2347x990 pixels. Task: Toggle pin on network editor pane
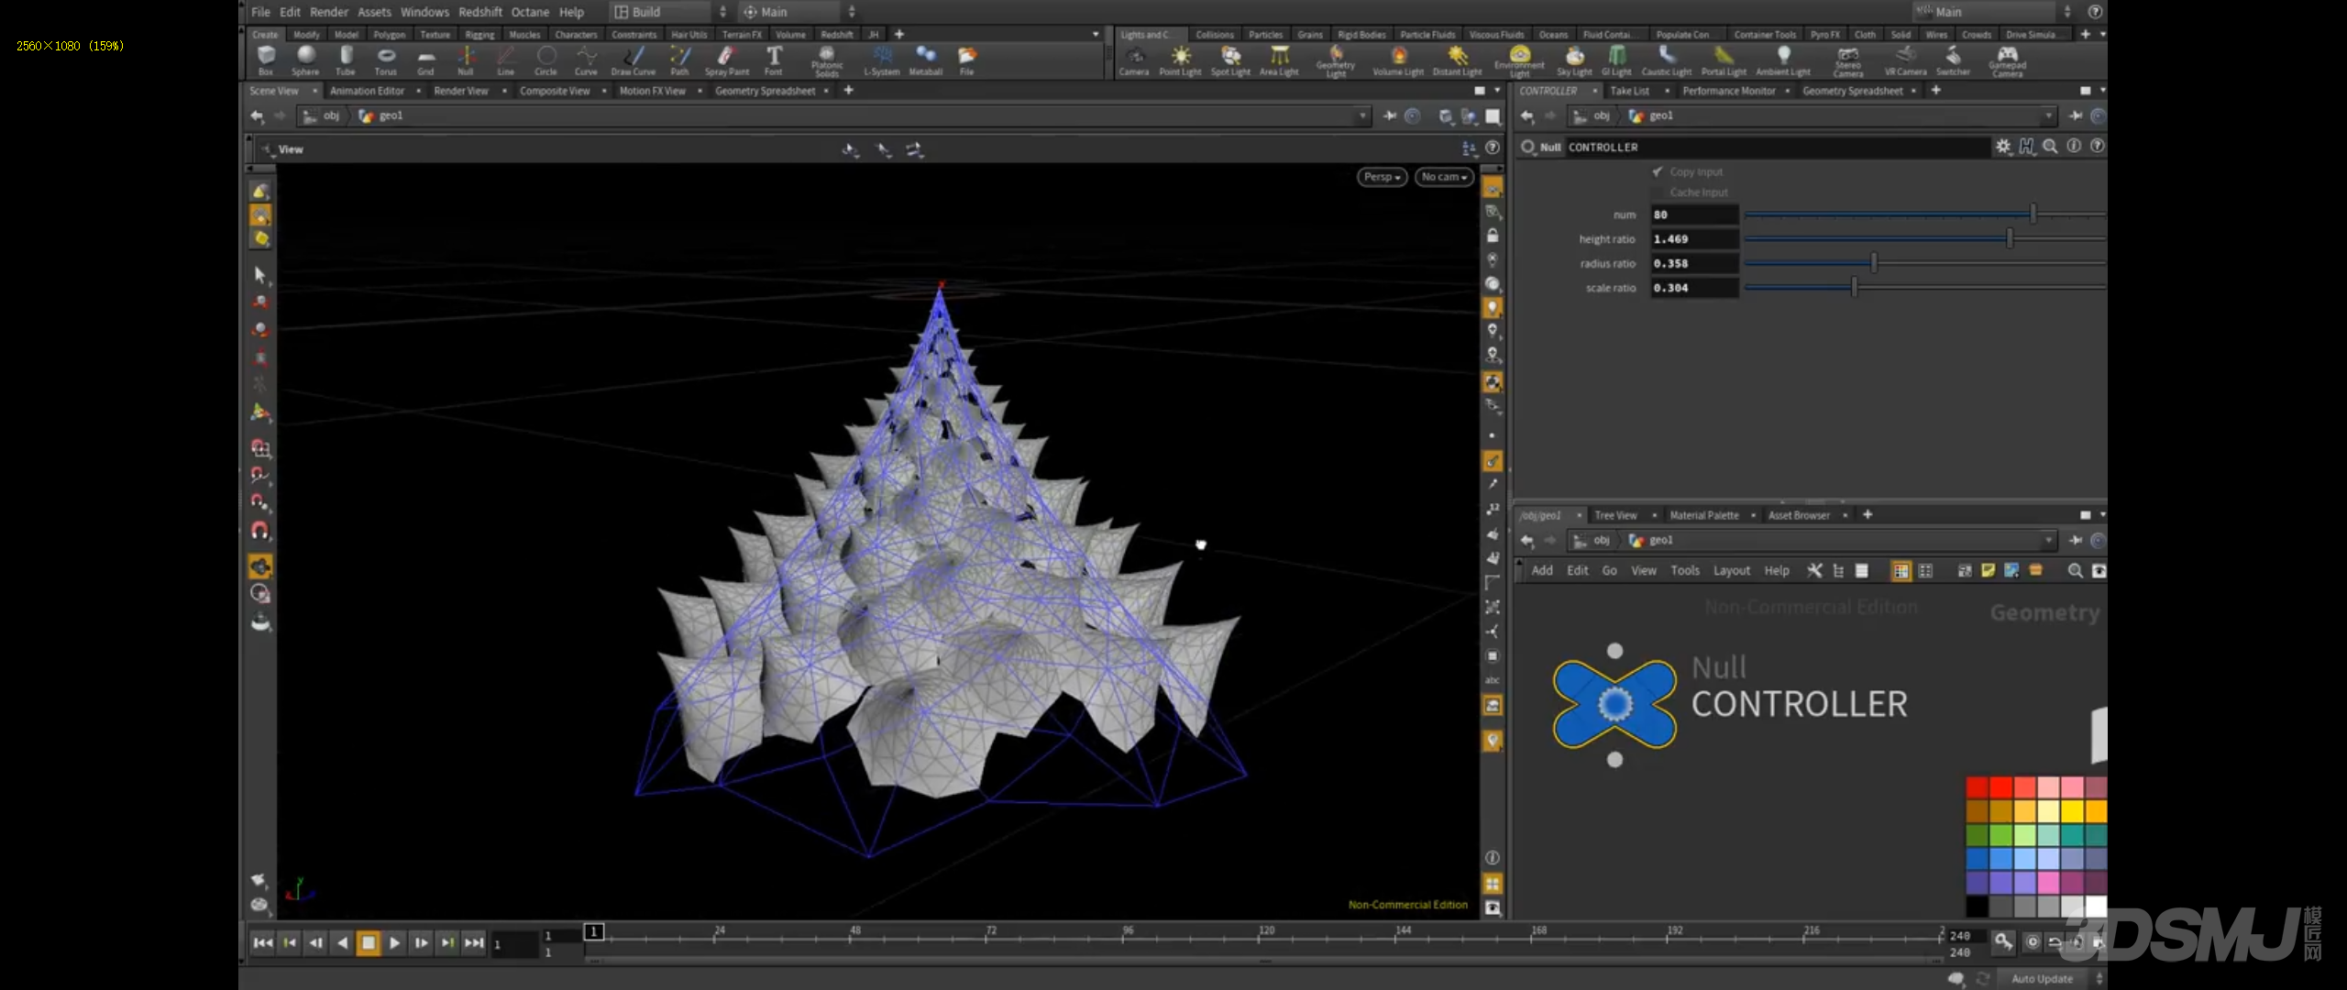2076,540
